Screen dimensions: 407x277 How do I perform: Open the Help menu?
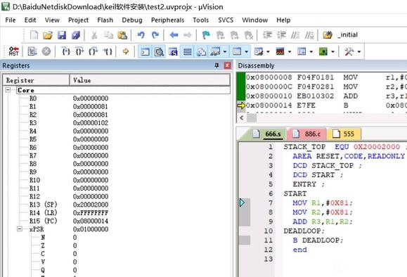pos(283,20)
